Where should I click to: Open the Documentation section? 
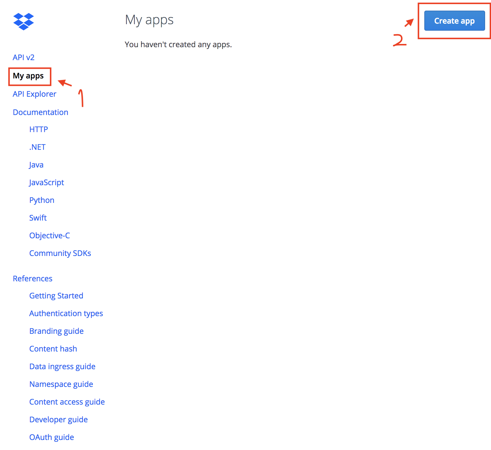click(40, 112)
